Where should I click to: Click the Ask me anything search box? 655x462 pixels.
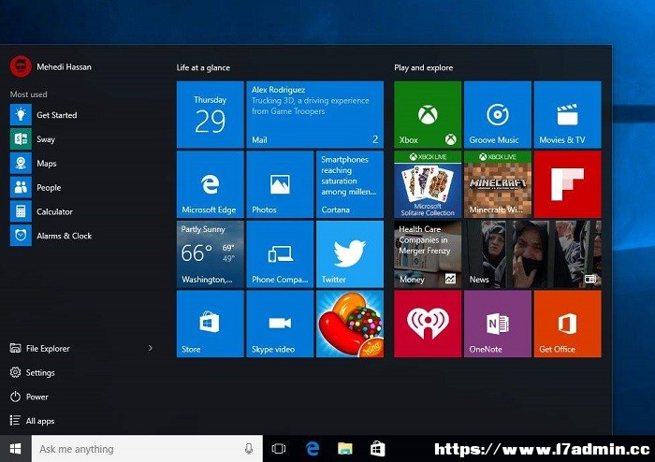click(x=147, y=449)
